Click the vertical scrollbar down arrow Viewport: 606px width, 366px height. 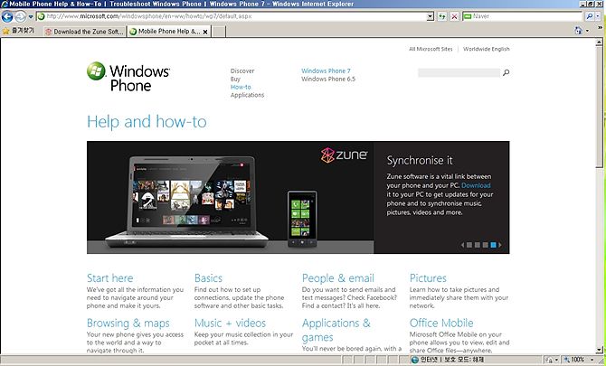(x=600, y=350)
